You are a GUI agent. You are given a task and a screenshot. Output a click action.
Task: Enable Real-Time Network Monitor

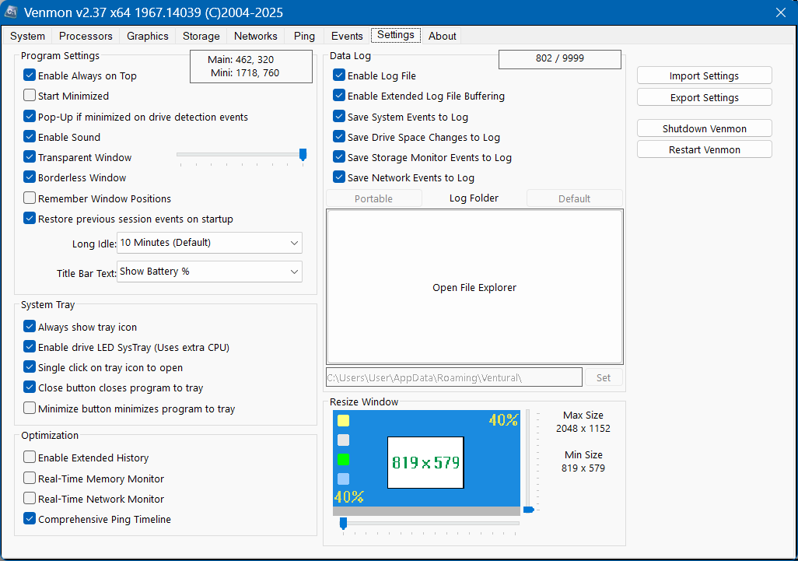pos(30,499)
